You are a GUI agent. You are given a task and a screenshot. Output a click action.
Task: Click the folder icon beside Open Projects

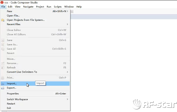(x=3, y=20)
